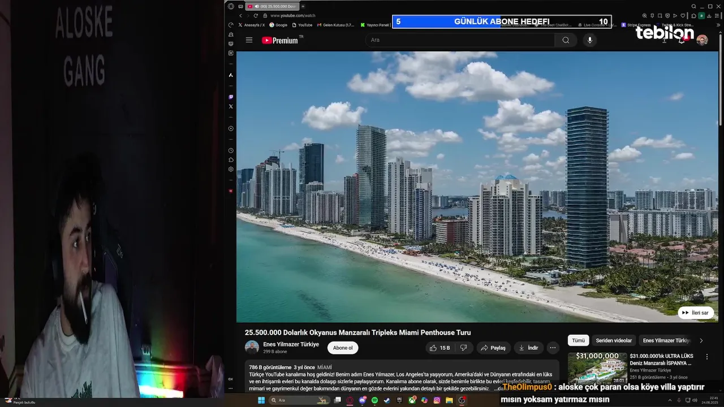Image resolution: width=724 pixels, height=407 pixels.
Task: Click the www.youtube.com/watch address bar
Action: tap(292, 15)
